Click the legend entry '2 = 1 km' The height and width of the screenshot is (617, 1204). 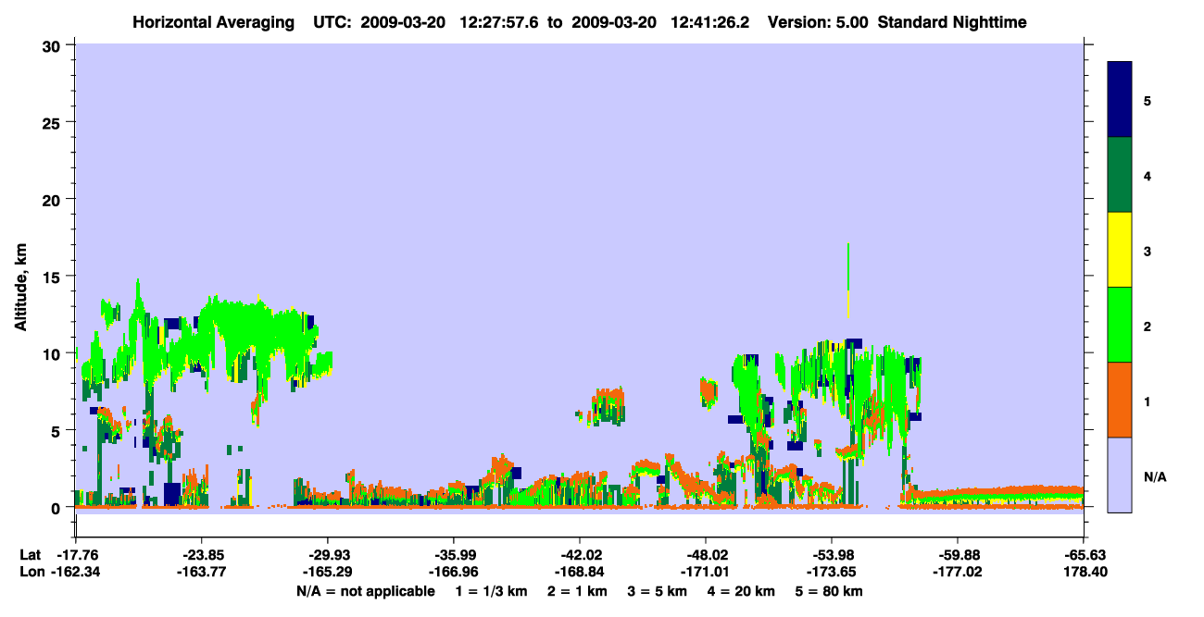(578, 591)
